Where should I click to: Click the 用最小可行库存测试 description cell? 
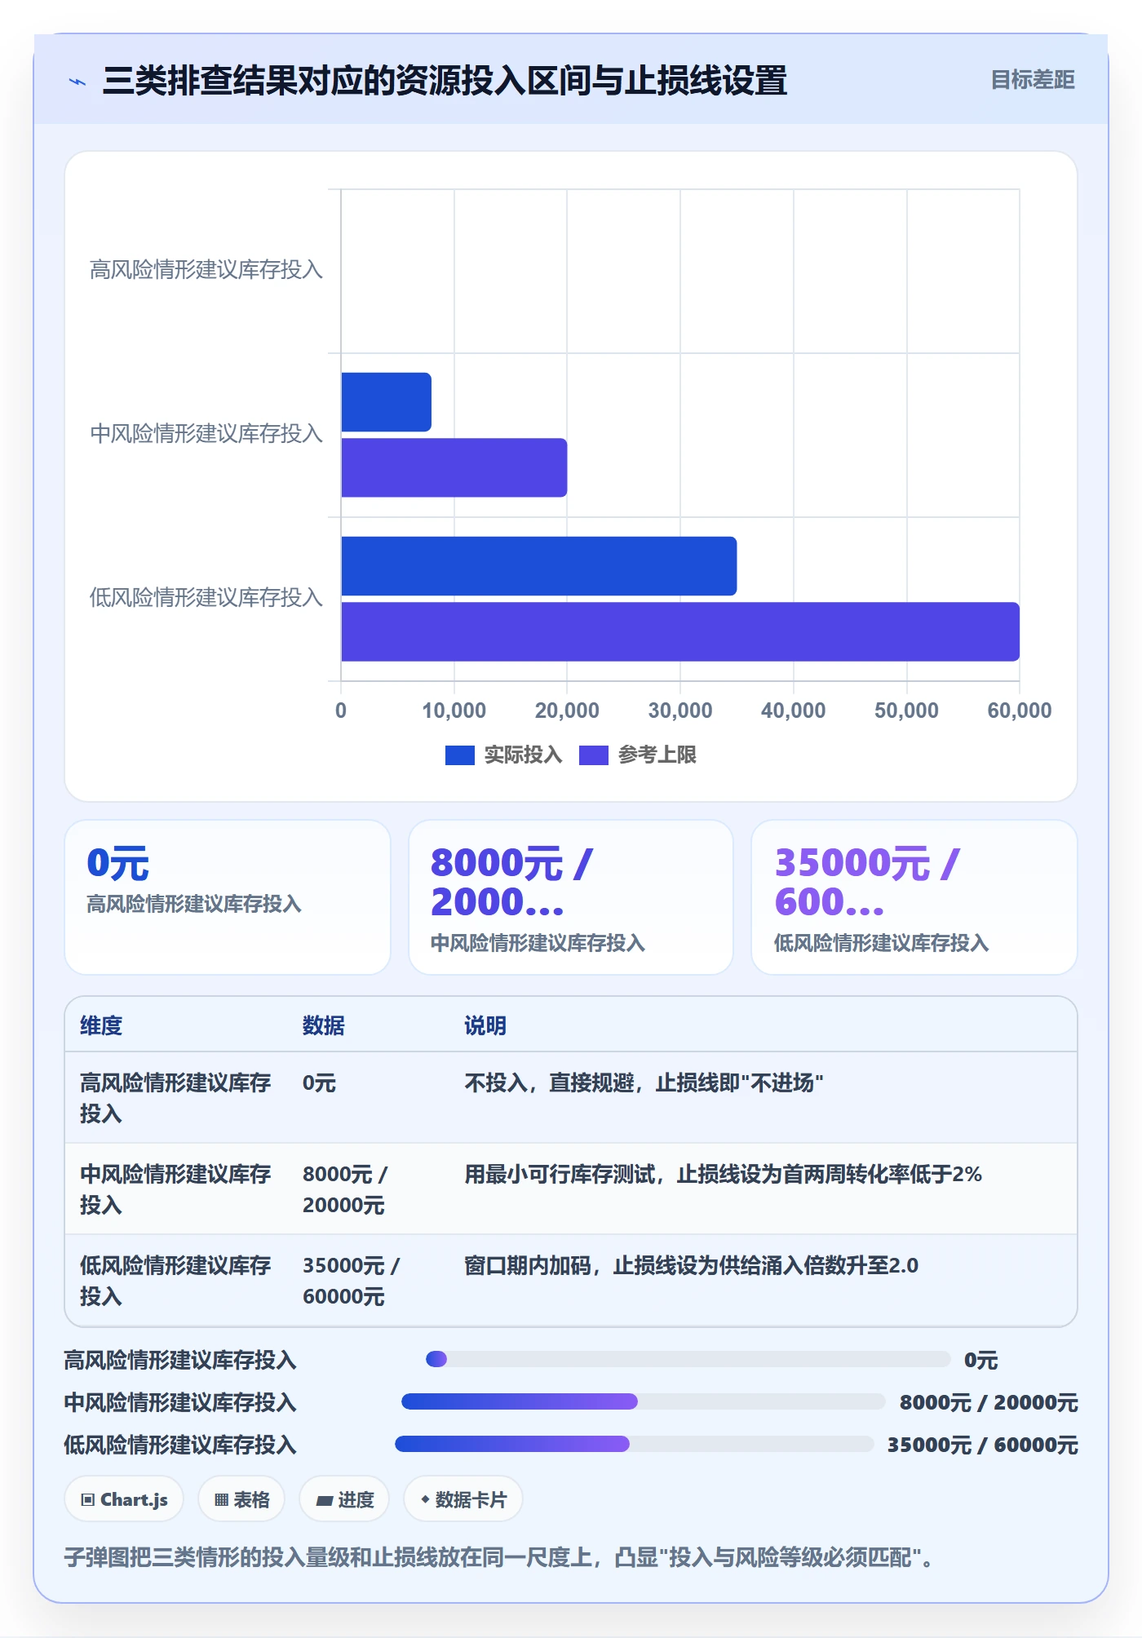[723, 1174]
